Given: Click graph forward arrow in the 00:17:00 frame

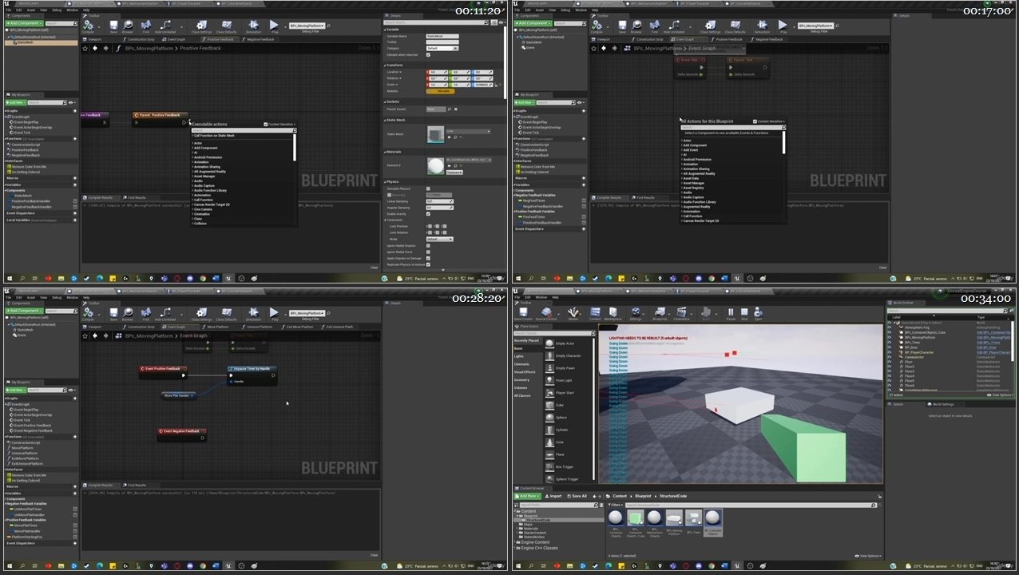Looking at the screenshot, I should point(614,48).
